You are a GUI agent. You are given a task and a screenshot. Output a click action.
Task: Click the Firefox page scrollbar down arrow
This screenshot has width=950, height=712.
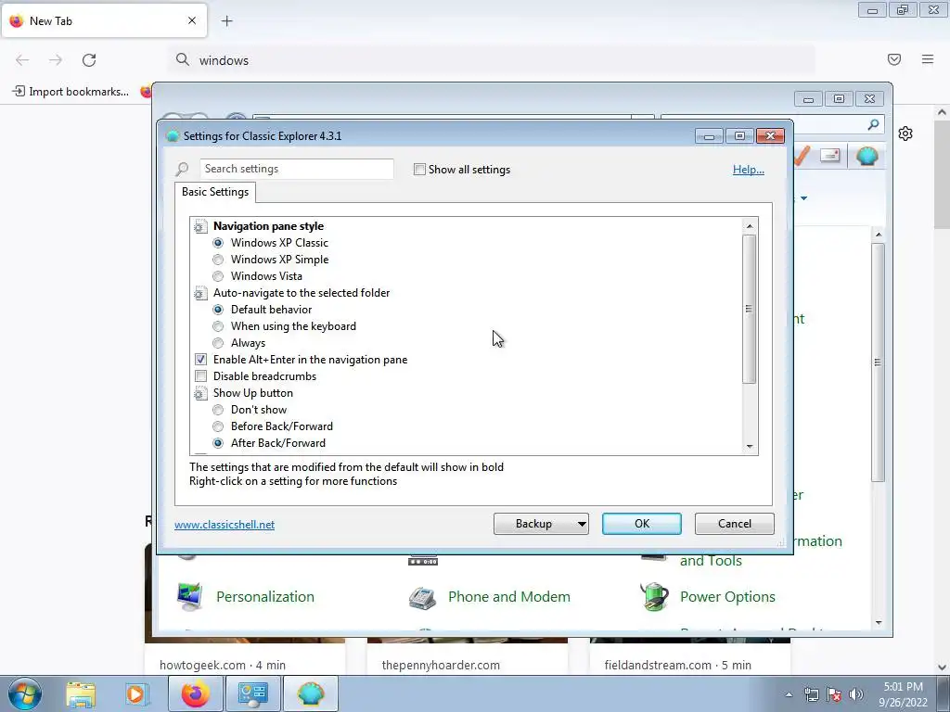942,667
